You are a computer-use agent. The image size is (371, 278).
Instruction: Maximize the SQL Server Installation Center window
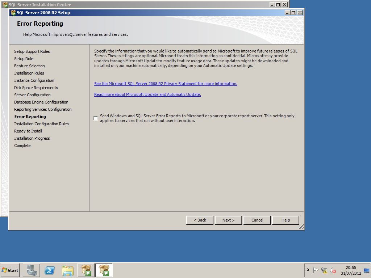(278, 5)
